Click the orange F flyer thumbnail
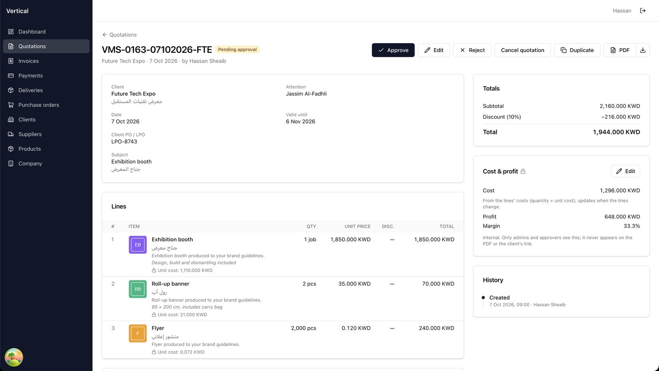This screenshot has height=371, width=659. pos(138,333)
